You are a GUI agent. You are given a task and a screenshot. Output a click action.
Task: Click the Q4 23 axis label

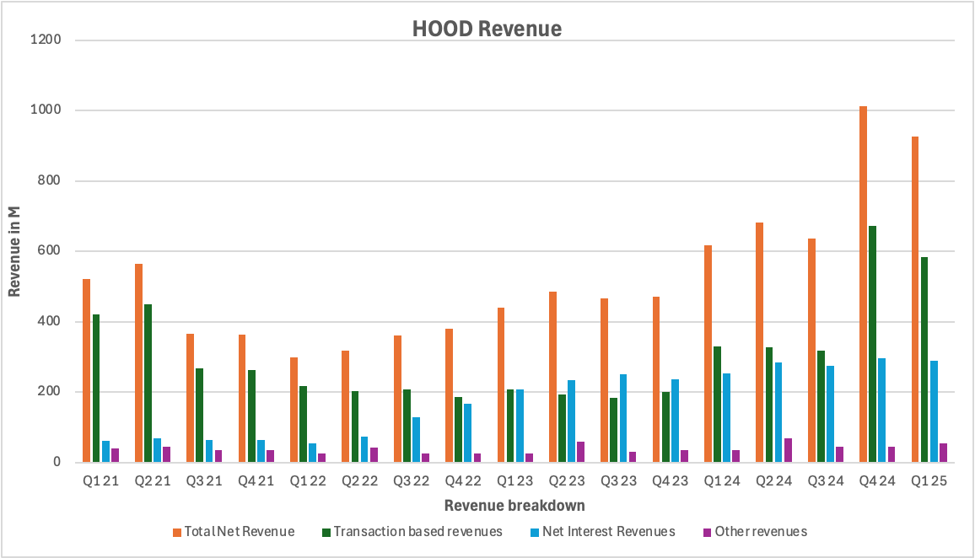[671, 481]
